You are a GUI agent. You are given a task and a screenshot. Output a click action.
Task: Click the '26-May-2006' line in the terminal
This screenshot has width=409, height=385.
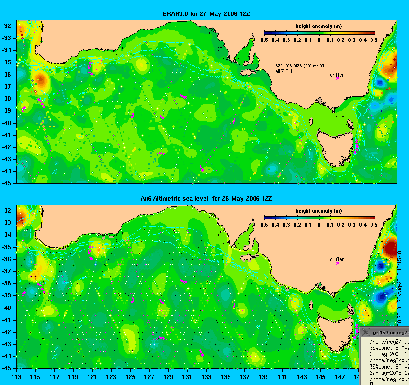point(389,354)
